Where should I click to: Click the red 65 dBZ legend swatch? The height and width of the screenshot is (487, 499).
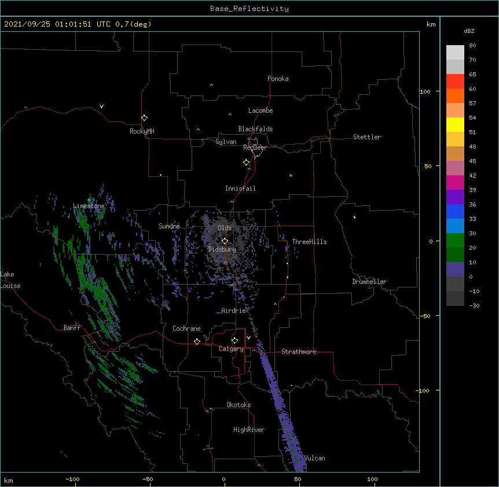[x=455, y=81]
